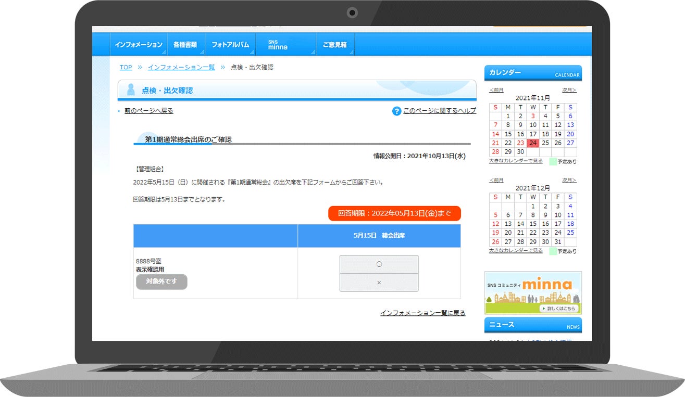Select December 25 in the calendar
This screenshot has height=397, width=685.
(570, 233)
